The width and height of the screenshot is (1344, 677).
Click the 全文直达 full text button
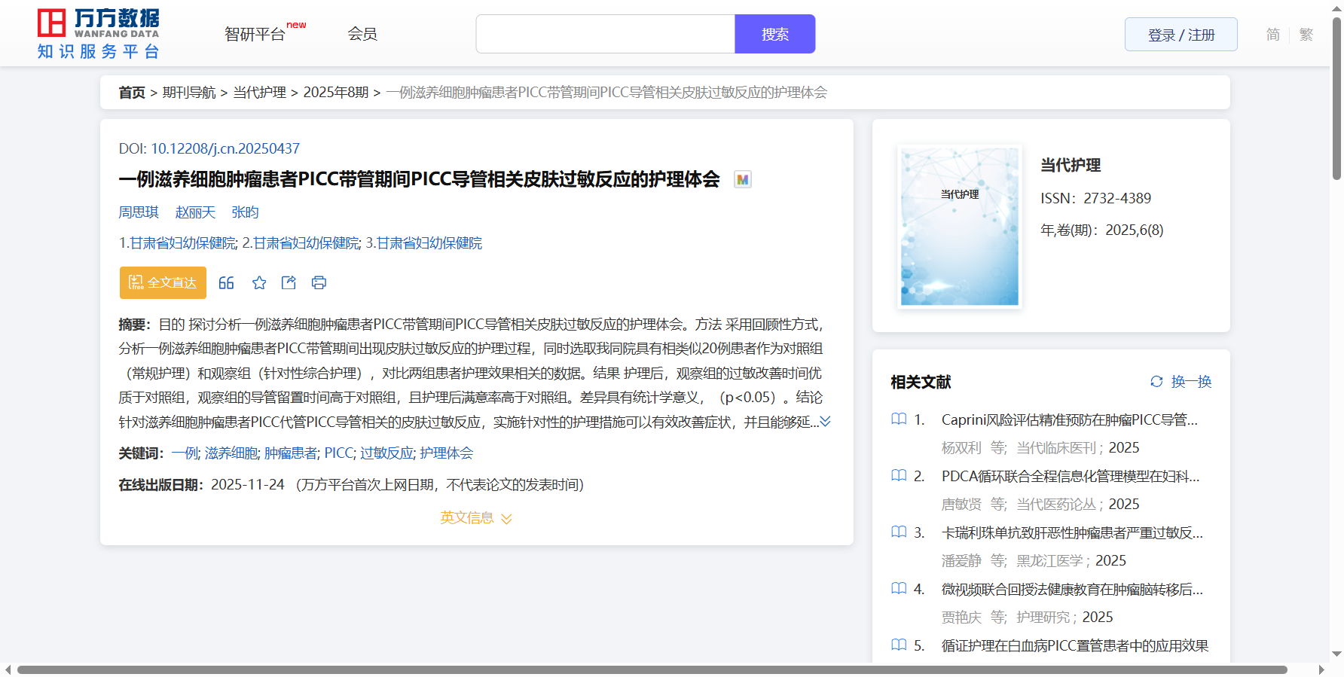[163, 282]
